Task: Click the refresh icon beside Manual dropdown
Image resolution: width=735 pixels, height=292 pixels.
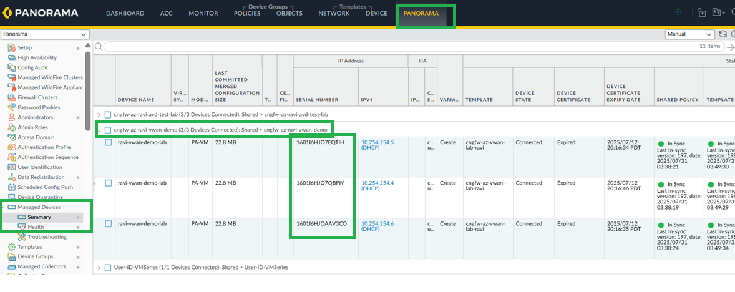Action: click(x=723, y=34)
